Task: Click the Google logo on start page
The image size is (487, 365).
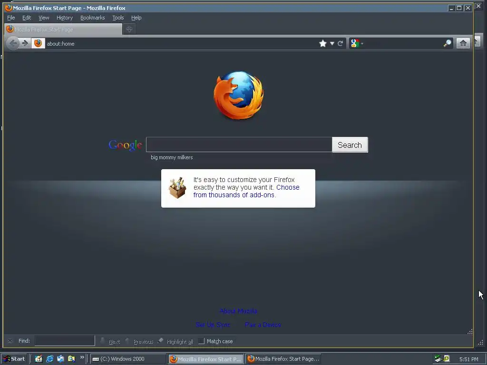Action: (125, 145)
